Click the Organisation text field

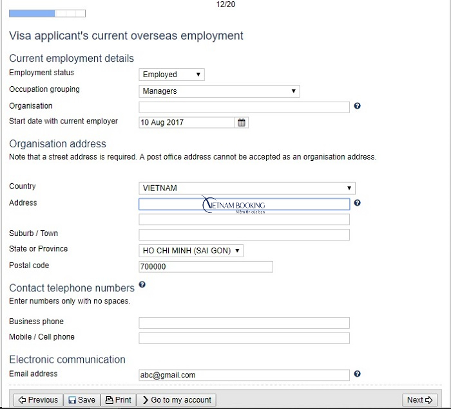244,107
